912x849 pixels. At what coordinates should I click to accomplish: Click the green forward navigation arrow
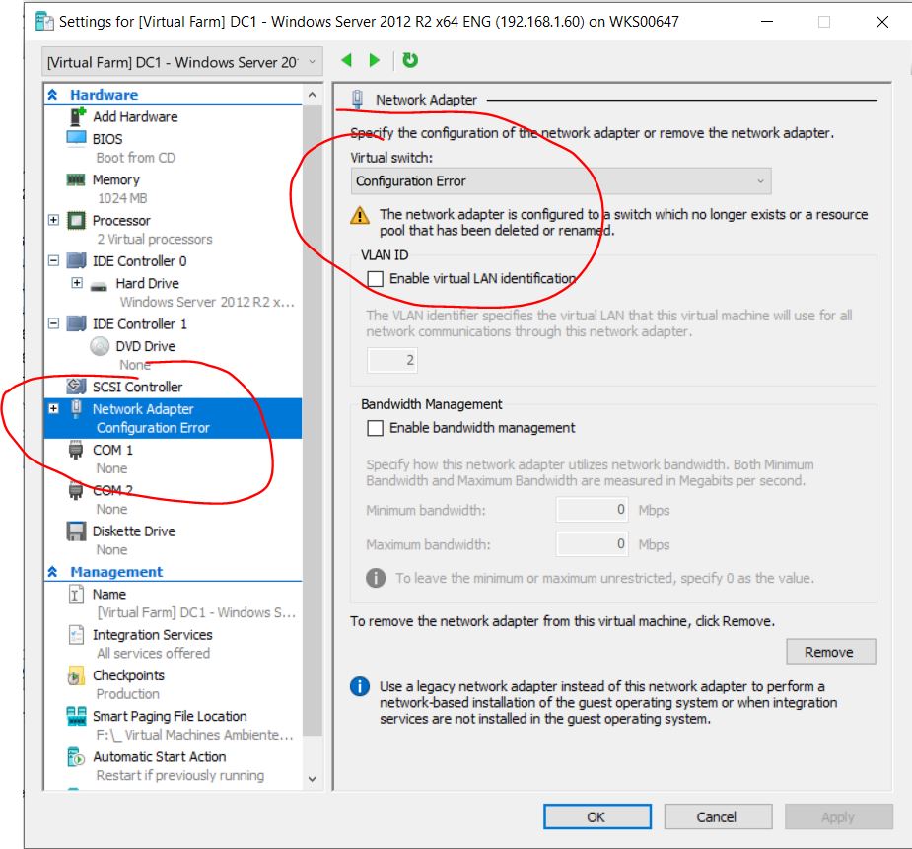pyautogui.click(x=375, y=60)
